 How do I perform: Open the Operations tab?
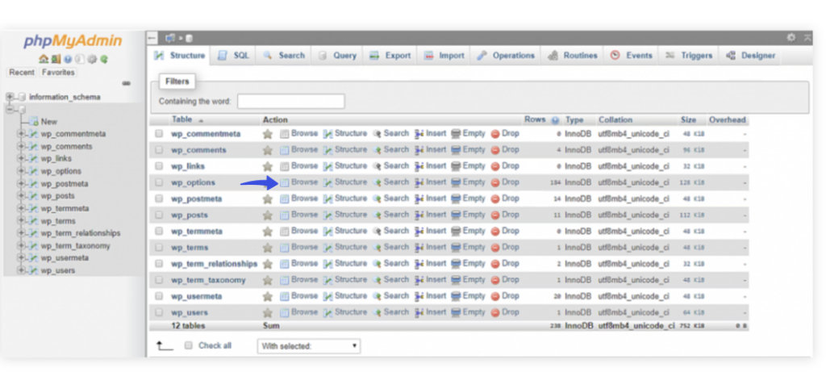[506, 56]
